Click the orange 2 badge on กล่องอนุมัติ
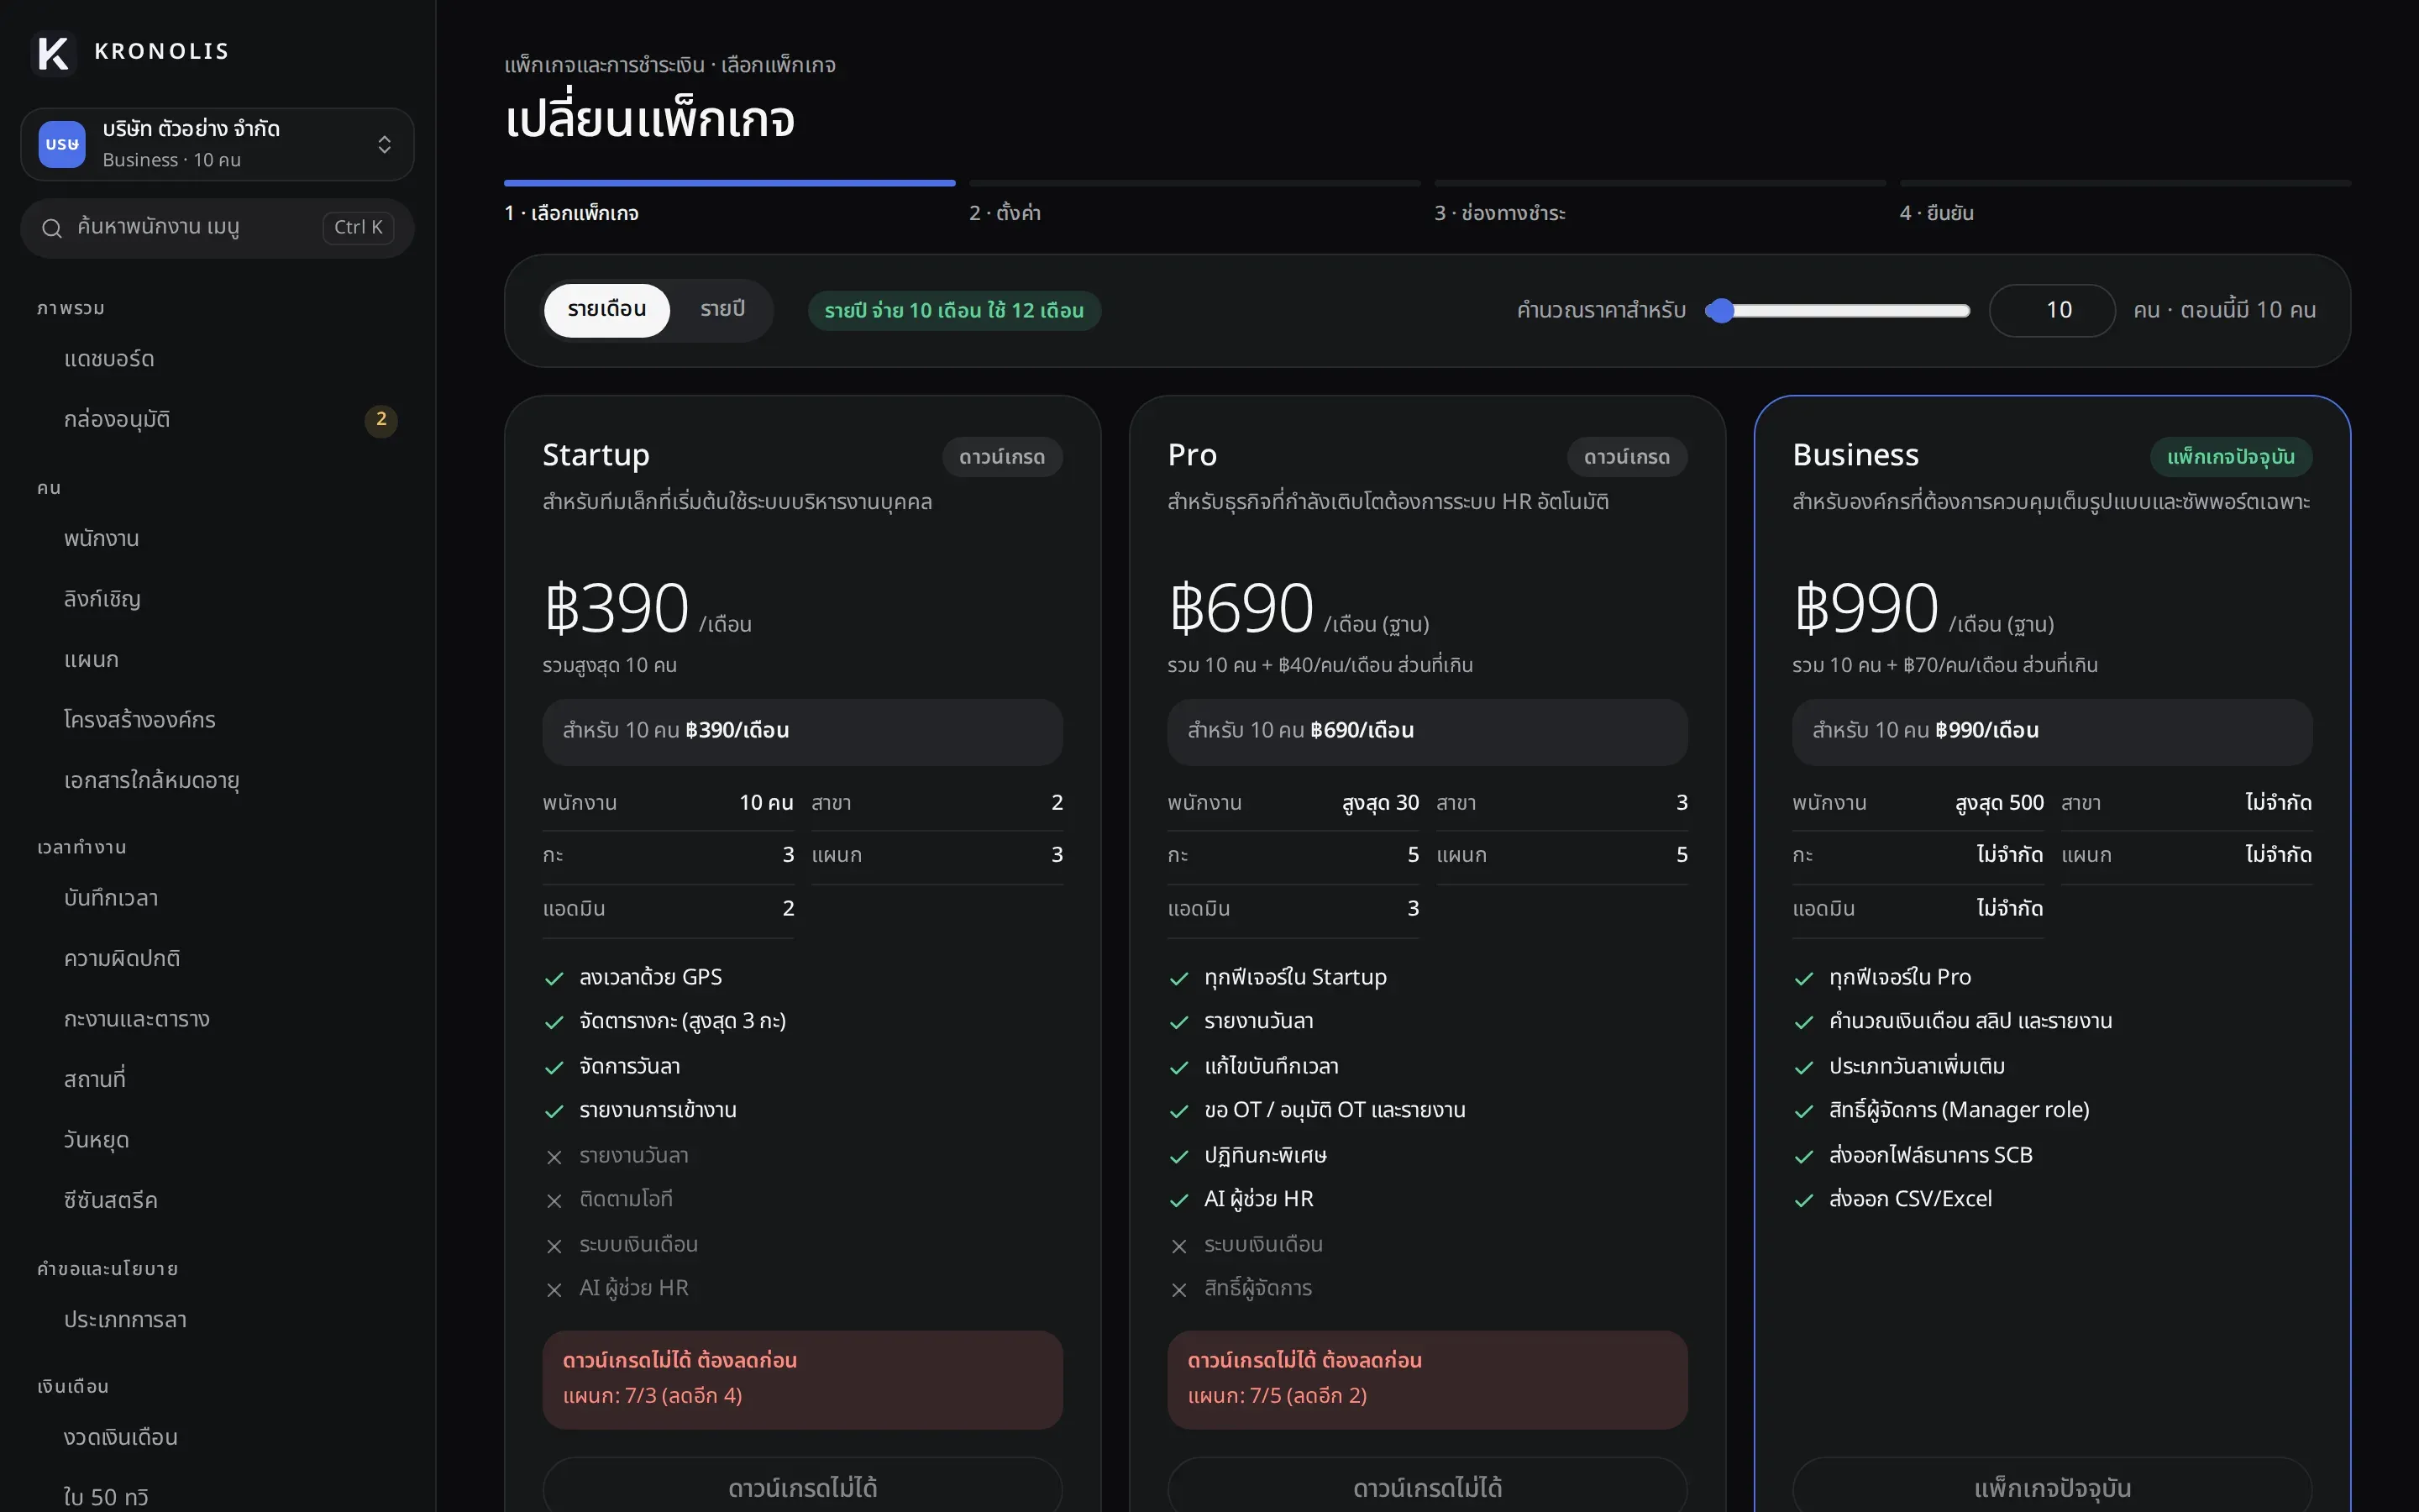Image resolution: width=2419 pixels, height=1512 pixels. (380, 420)
